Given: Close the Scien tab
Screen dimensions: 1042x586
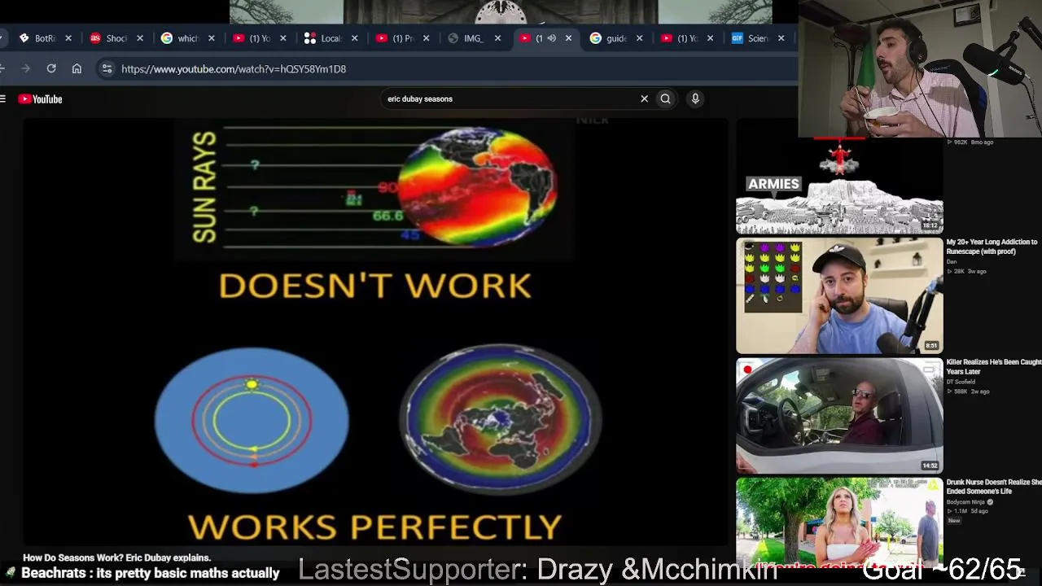Looking at the screenshot, I should click(x=781, y=38).
